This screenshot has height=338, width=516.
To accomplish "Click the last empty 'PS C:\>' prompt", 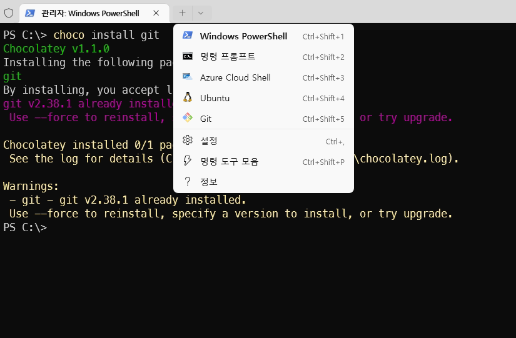I will (x=25, y=227).
